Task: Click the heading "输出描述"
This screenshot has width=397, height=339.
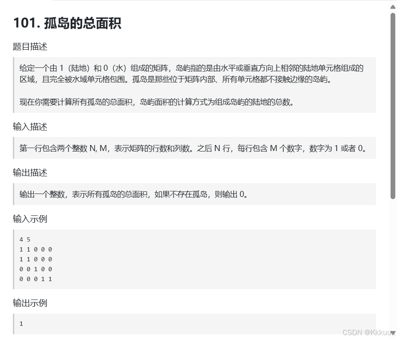Action: click(30, 173)
